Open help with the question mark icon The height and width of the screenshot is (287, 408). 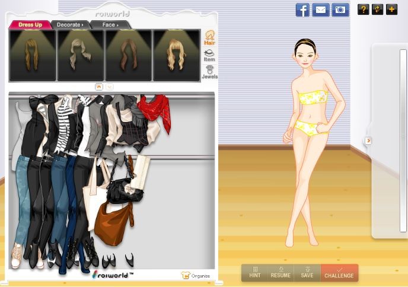click(363, 9)
